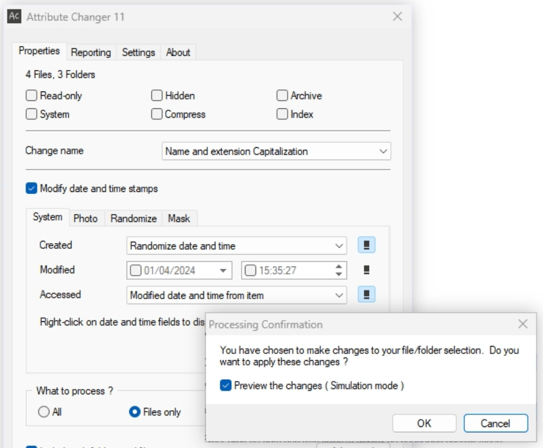Screen dimensions: 543x448
Task: Open the Reporting tab
Action: (x=91, y=52)
